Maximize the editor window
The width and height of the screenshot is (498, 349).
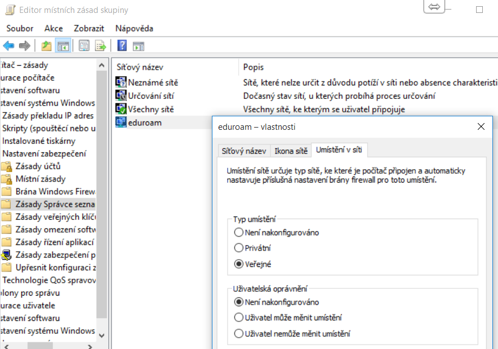pos(479,10)
